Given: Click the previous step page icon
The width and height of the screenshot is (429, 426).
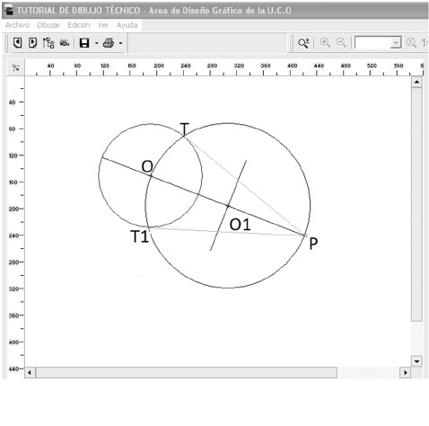Looking at the screenshot, I should click(x=18, y=43).
